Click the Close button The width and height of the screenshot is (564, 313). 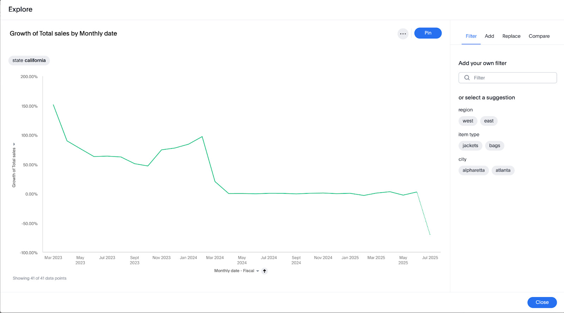pyautogui.click(x=542, y=302)
